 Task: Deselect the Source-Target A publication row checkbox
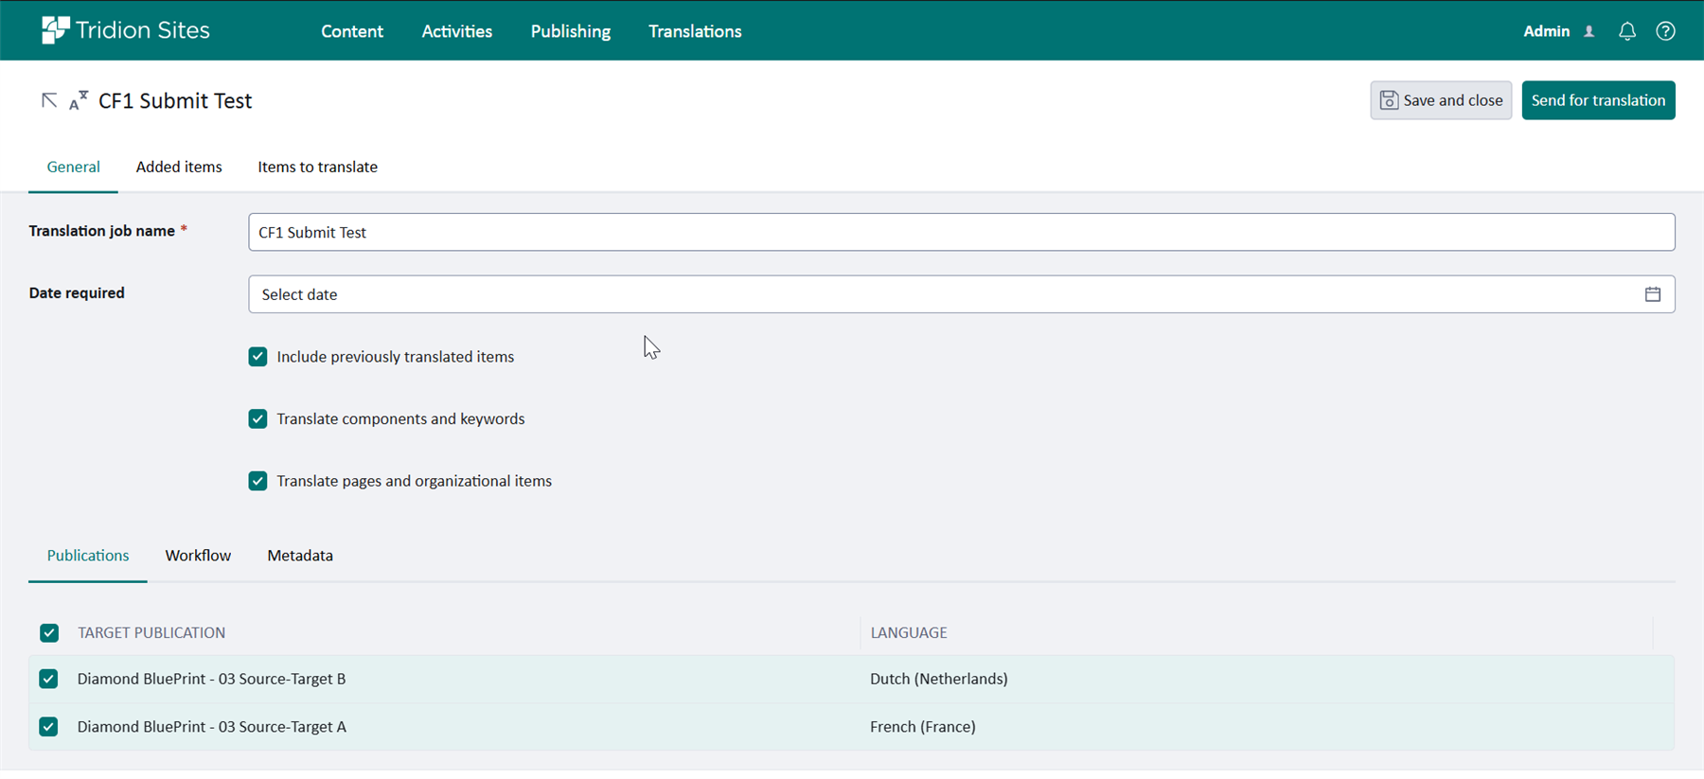[49, 726]
